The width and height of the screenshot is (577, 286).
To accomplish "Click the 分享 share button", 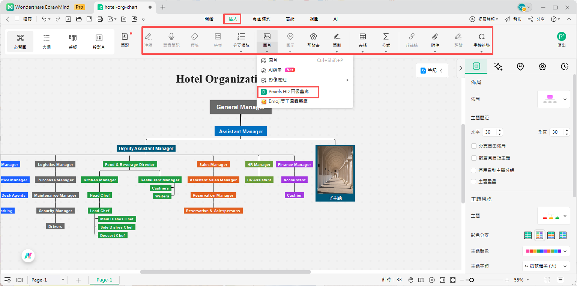I will 536,19.
